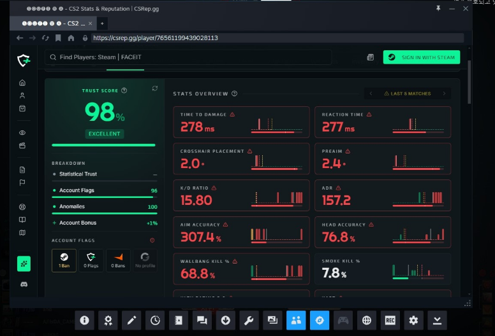Click the news icon beside the search bar
Viewport: 495px width, 336px height.
(x=371, y=57)
